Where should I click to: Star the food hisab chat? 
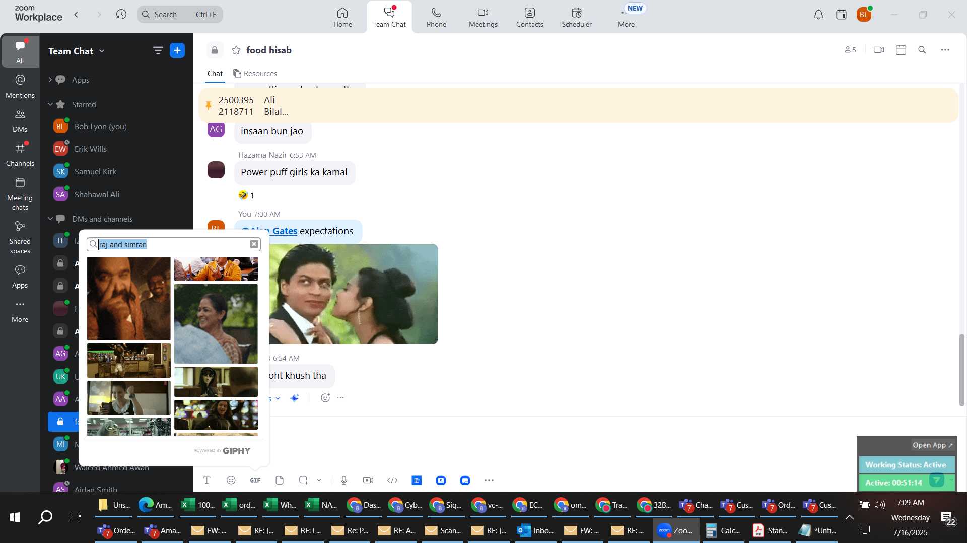pos(236,50)
